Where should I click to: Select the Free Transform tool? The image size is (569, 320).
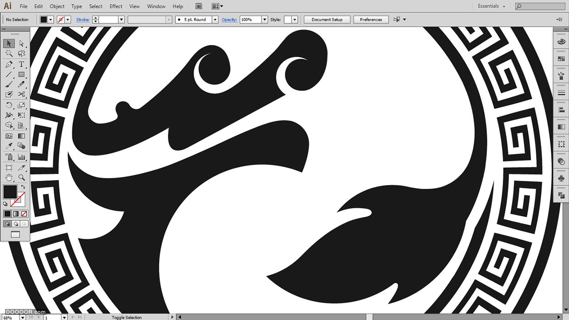click(x=22, y=115)
